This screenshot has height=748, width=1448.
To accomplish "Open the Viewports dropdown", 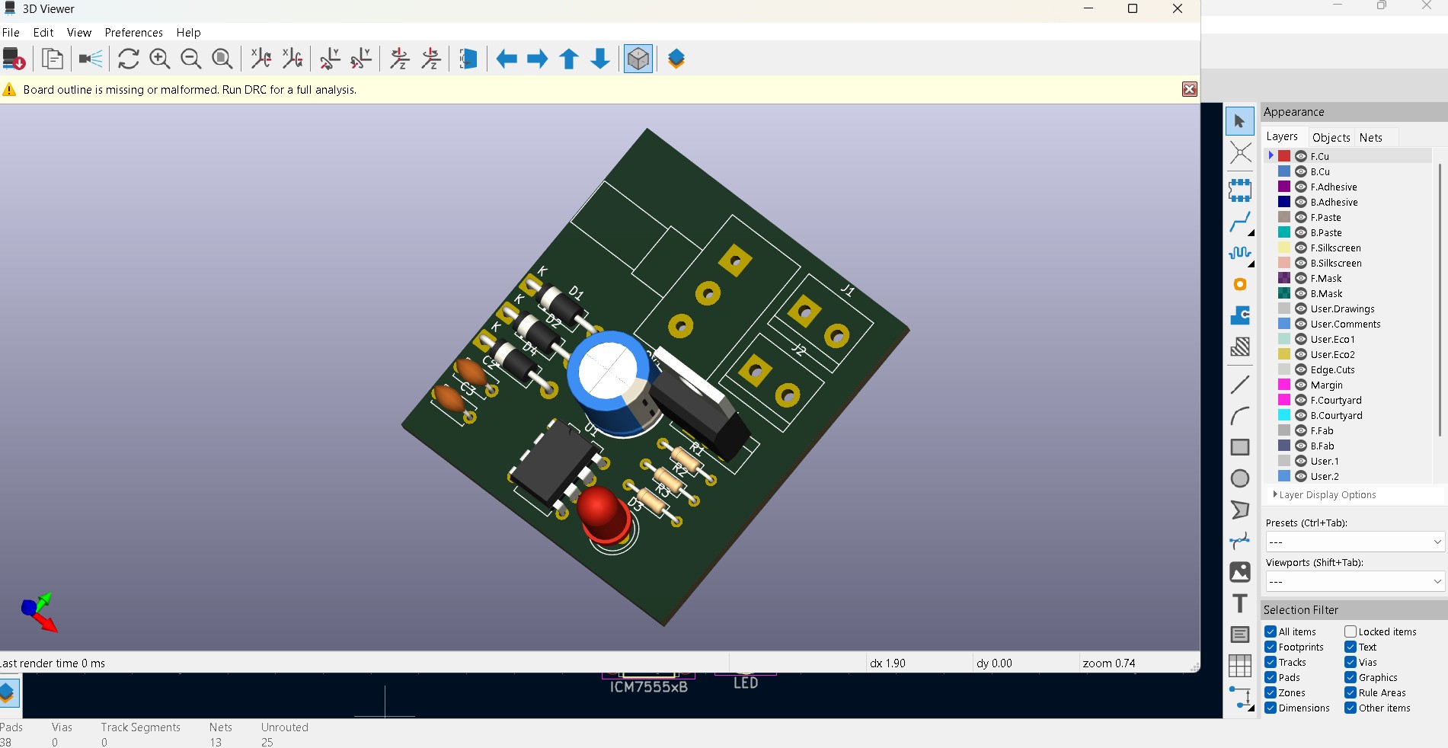I will click(1354, 581).
